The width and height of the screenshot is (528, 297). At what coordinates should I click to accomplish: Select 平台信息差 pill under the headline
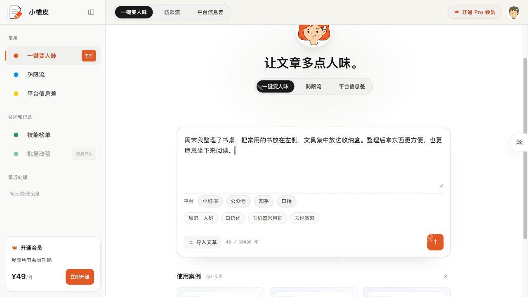[x=352, y=87]
